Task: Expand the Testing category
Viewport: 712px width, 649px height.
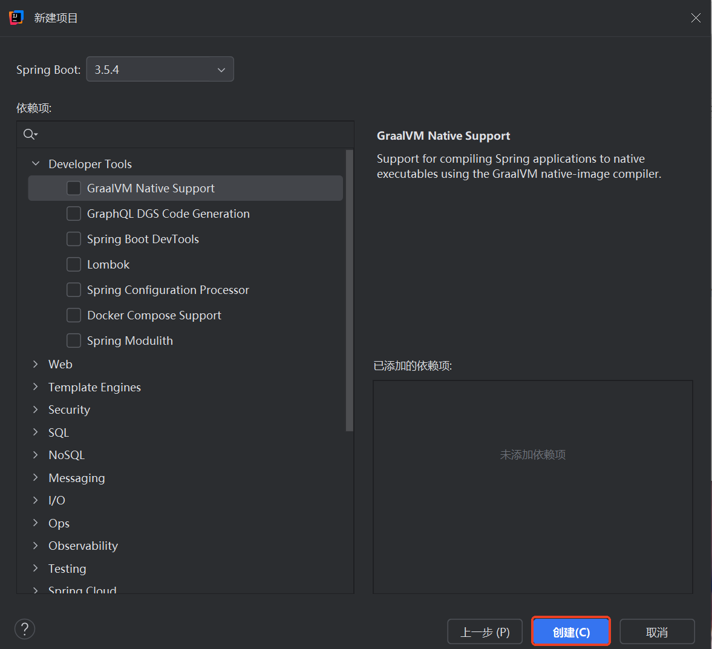Action: (36, 569)
